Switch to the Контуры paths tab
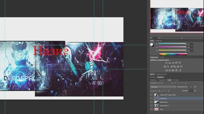The height and width of the screenshot is (114, 204). click(x=160, y=77)
